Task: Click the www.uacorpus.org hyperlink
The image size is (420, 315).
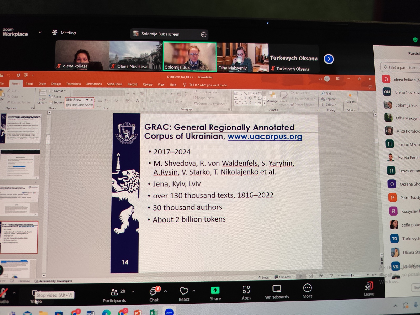Action: [x=265, y=136]
